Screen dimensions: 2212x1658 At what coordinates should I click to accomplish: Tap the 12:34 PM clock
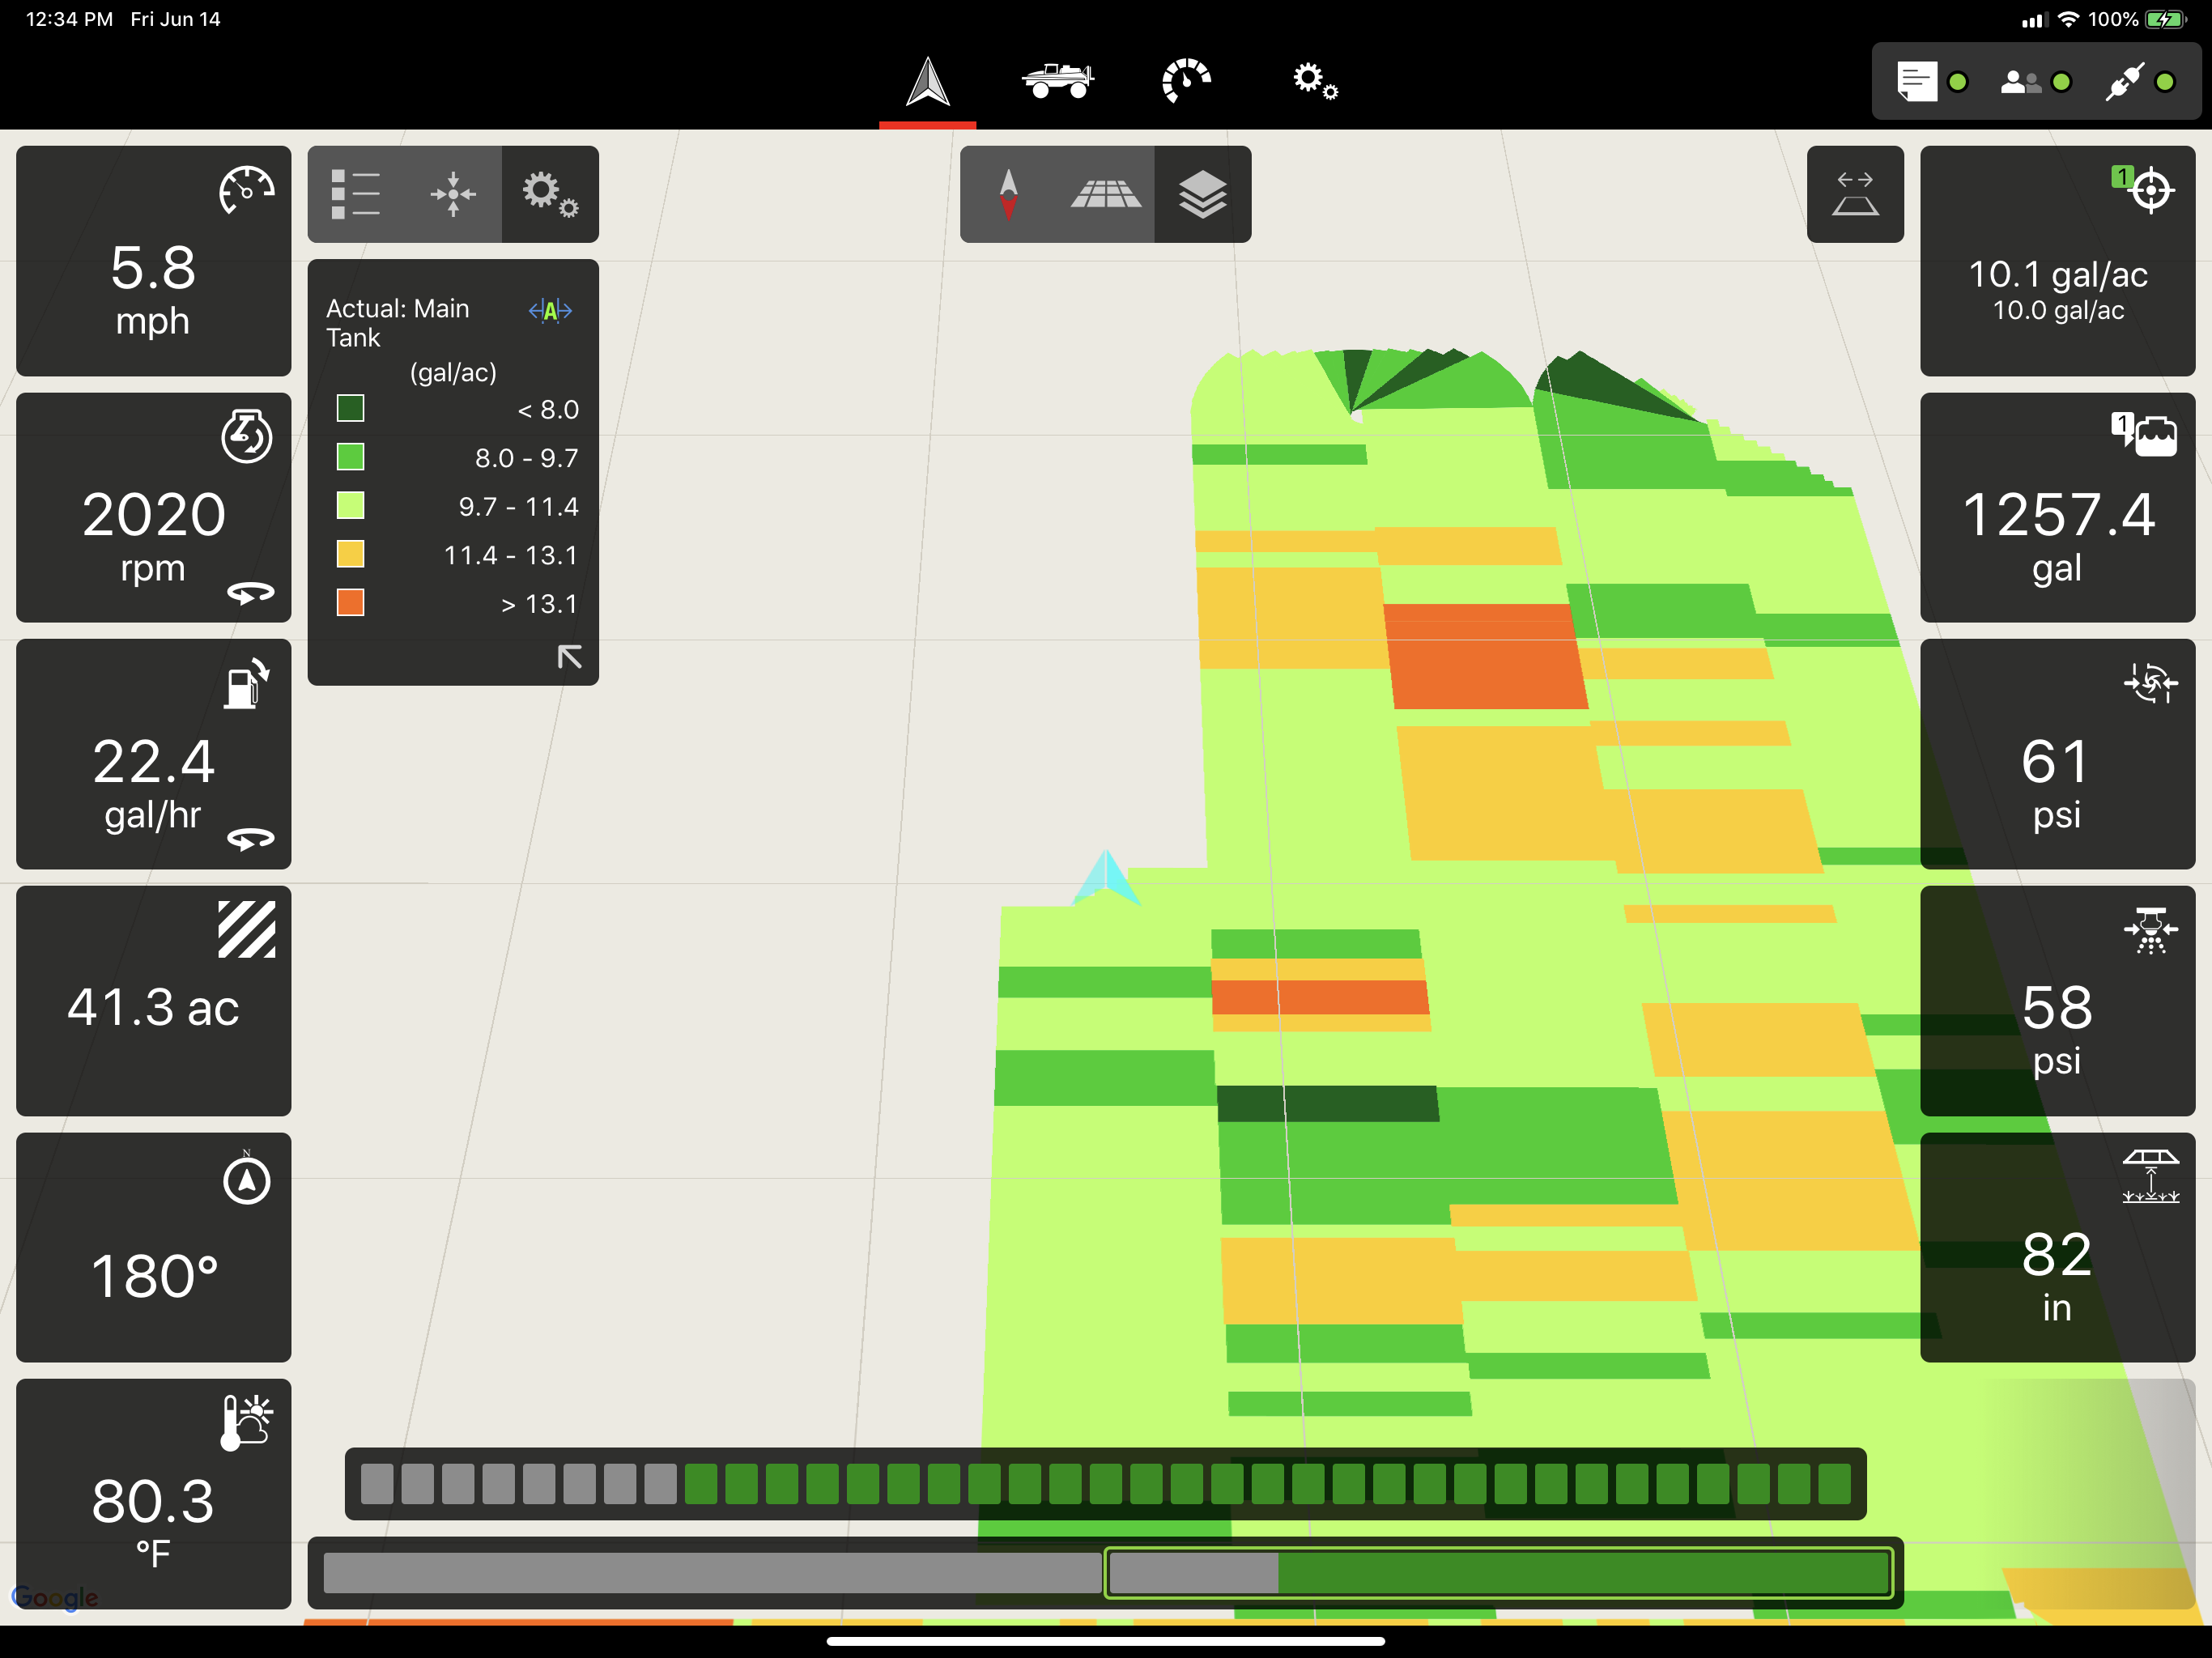pos(69,19)
